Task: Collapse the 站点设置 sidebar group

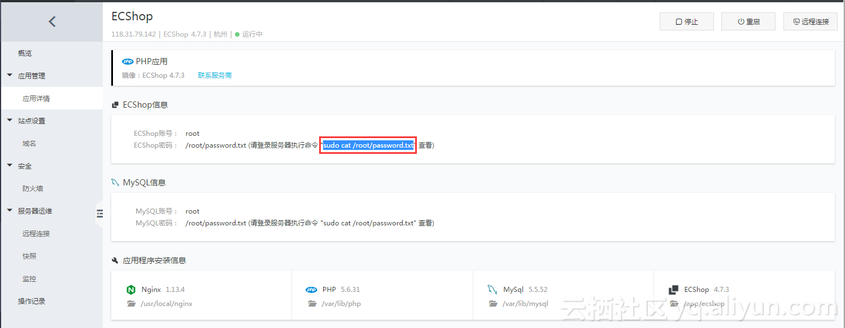Action: 9,121
